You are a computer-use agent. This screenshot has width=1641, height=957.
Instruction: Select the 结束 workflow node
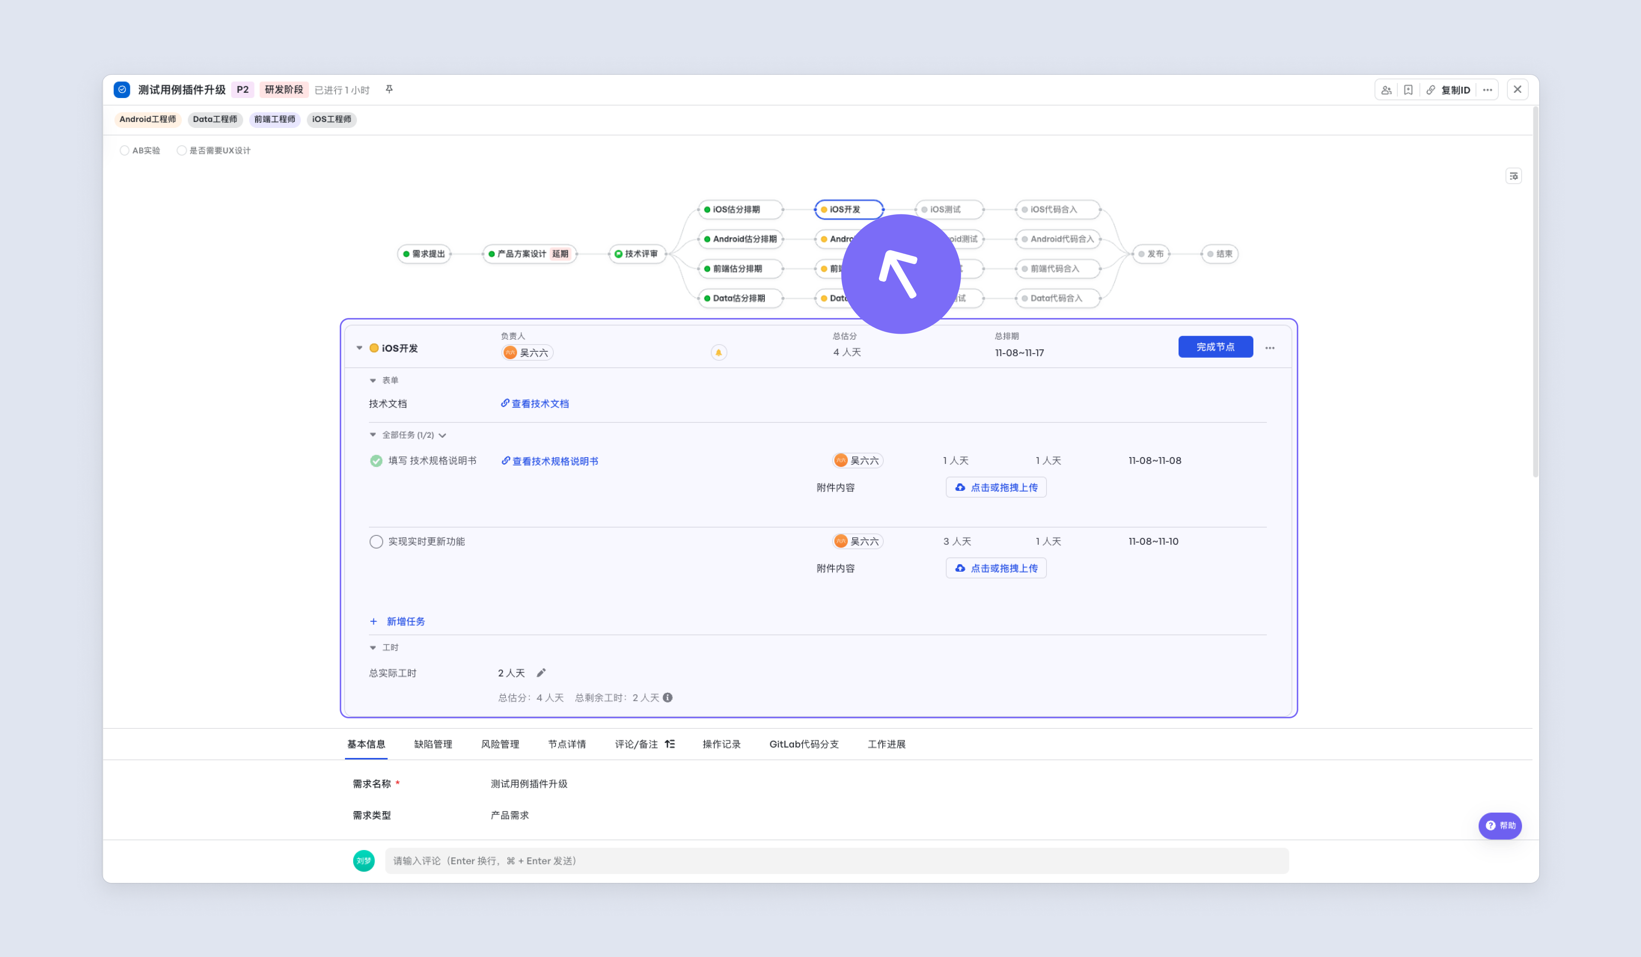pyautogui.click(x=1220, y=253)
